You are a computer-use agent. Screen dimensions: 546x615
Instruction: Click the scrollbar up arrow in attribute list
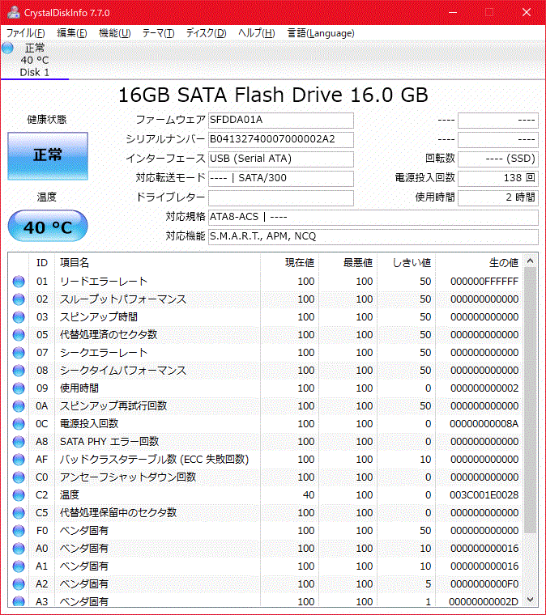pos(531,261)
